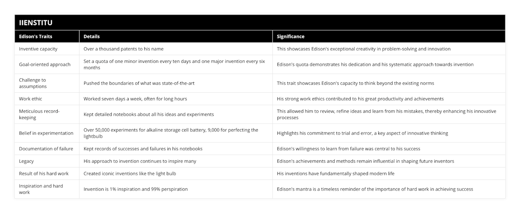Click "Worked seven days a week" cell
Screen dimensions: 520x213
[135, 99]
